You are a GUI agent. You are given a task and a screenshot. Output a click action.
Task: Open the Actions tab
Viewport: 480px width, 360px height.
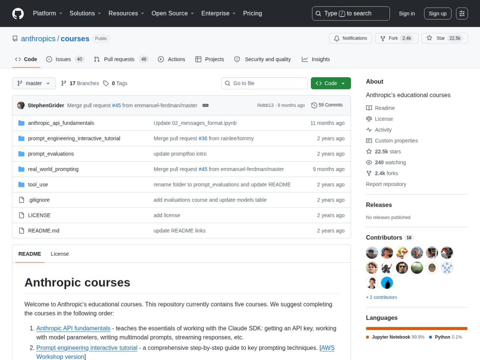(172, 59)
